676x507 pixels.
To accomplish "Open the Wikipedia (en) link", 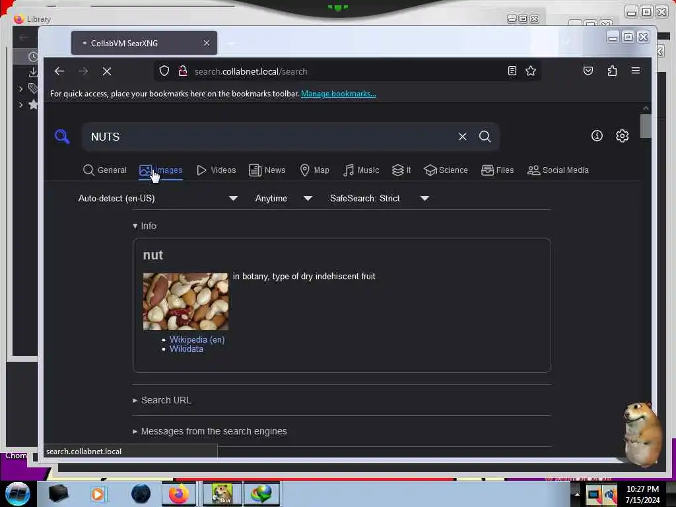I will (x=197, y=340).
